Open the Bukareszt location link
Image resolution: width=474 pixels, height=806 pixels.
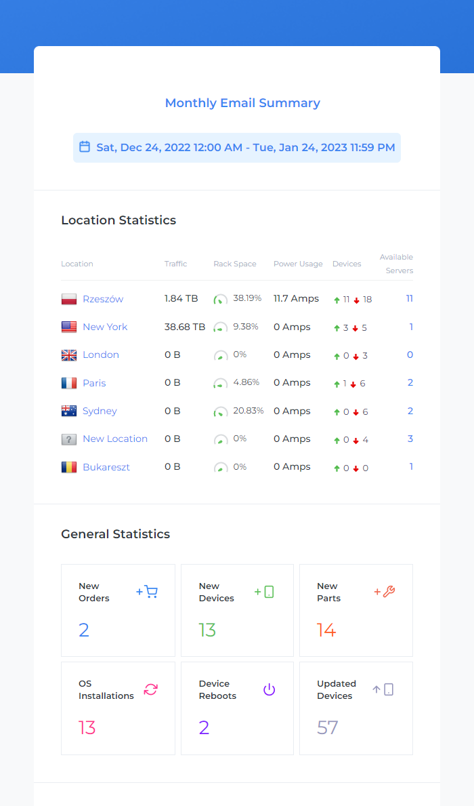[106, 467]
